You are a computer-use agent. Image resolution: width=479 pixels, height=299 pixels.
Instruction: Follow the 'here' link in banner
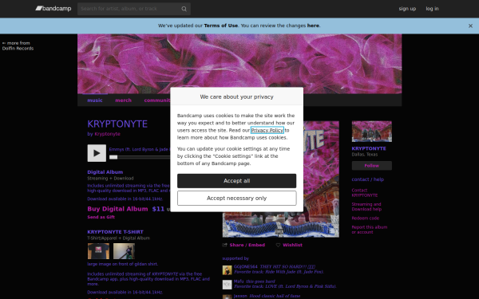313,26
